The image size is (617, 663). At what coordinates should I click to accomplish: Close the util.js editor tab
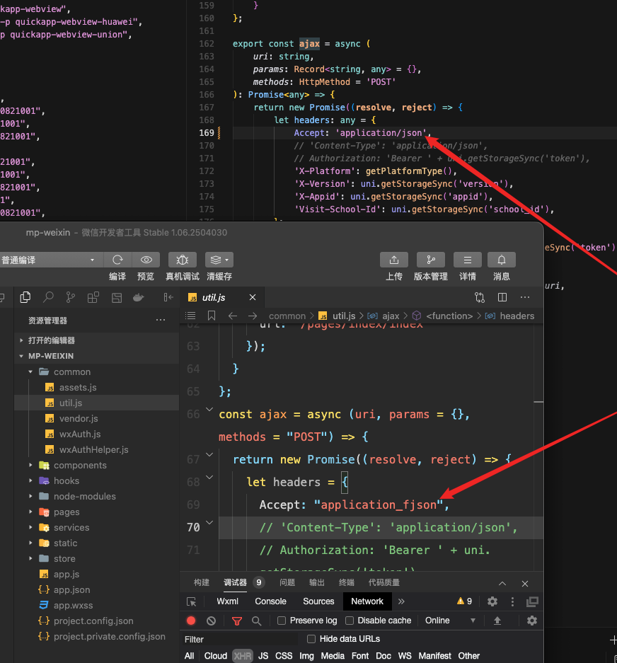click(x=253, y=298)
